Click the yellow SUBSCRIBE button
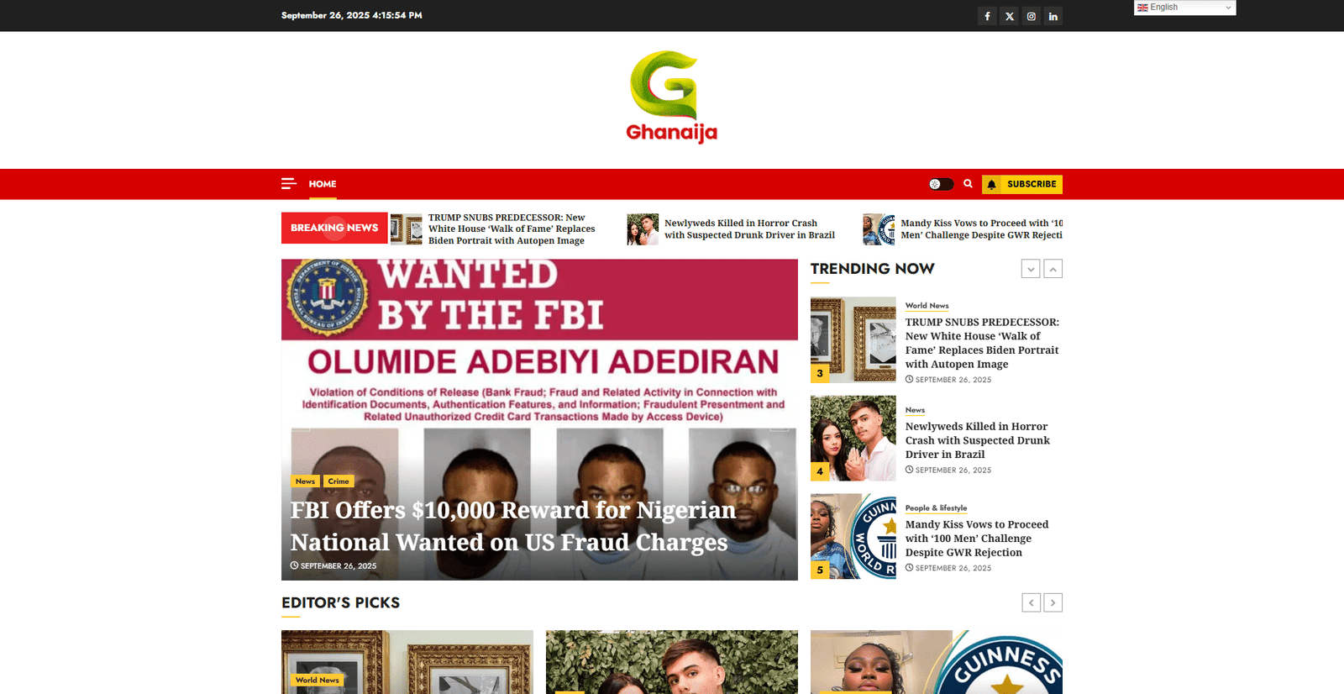 click(x=1022, y=184)
